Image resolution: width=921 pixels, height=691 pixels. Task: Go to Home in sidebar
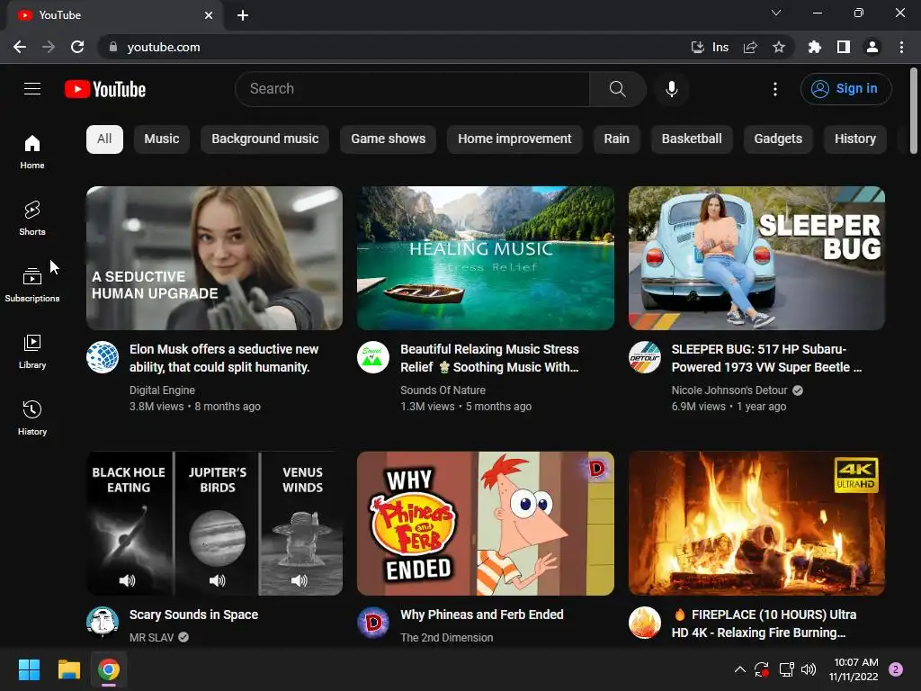(x=32, y=151)
